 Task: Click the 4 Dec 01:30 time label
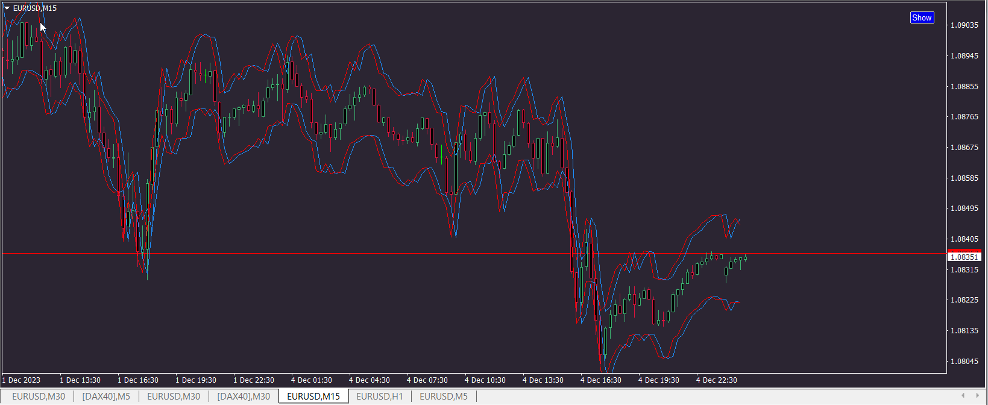pos(312,380)
